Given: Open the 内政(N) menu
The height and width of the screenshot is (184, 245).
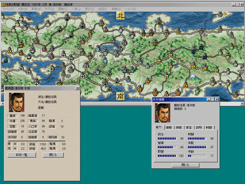Looking at the screenshot, I should tap(23, 9).
